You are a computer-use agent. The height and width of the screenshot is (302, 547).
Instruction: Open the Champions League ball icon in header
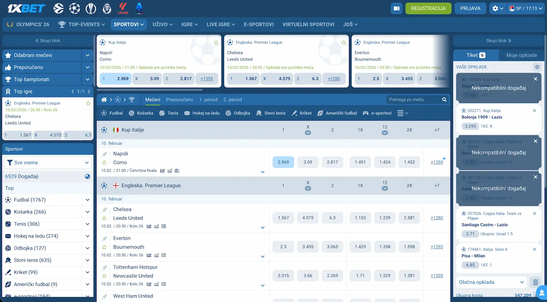click(74, 8)
